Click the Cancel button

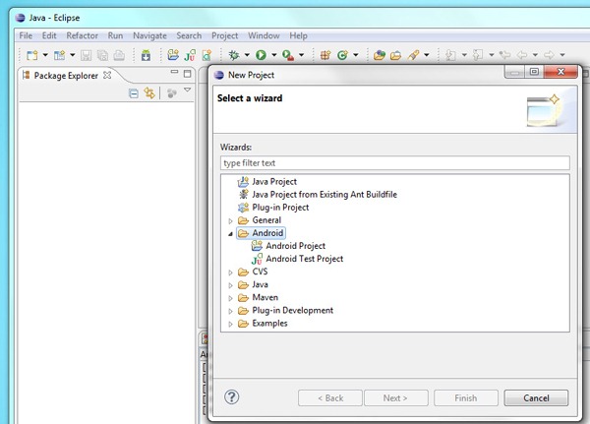(536, 398)
